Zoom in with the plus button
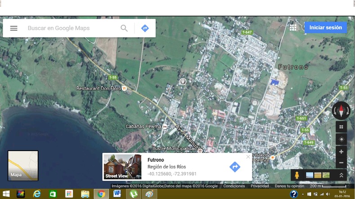The height and width of the screenshot is (199, 355). tap(341, 152)
